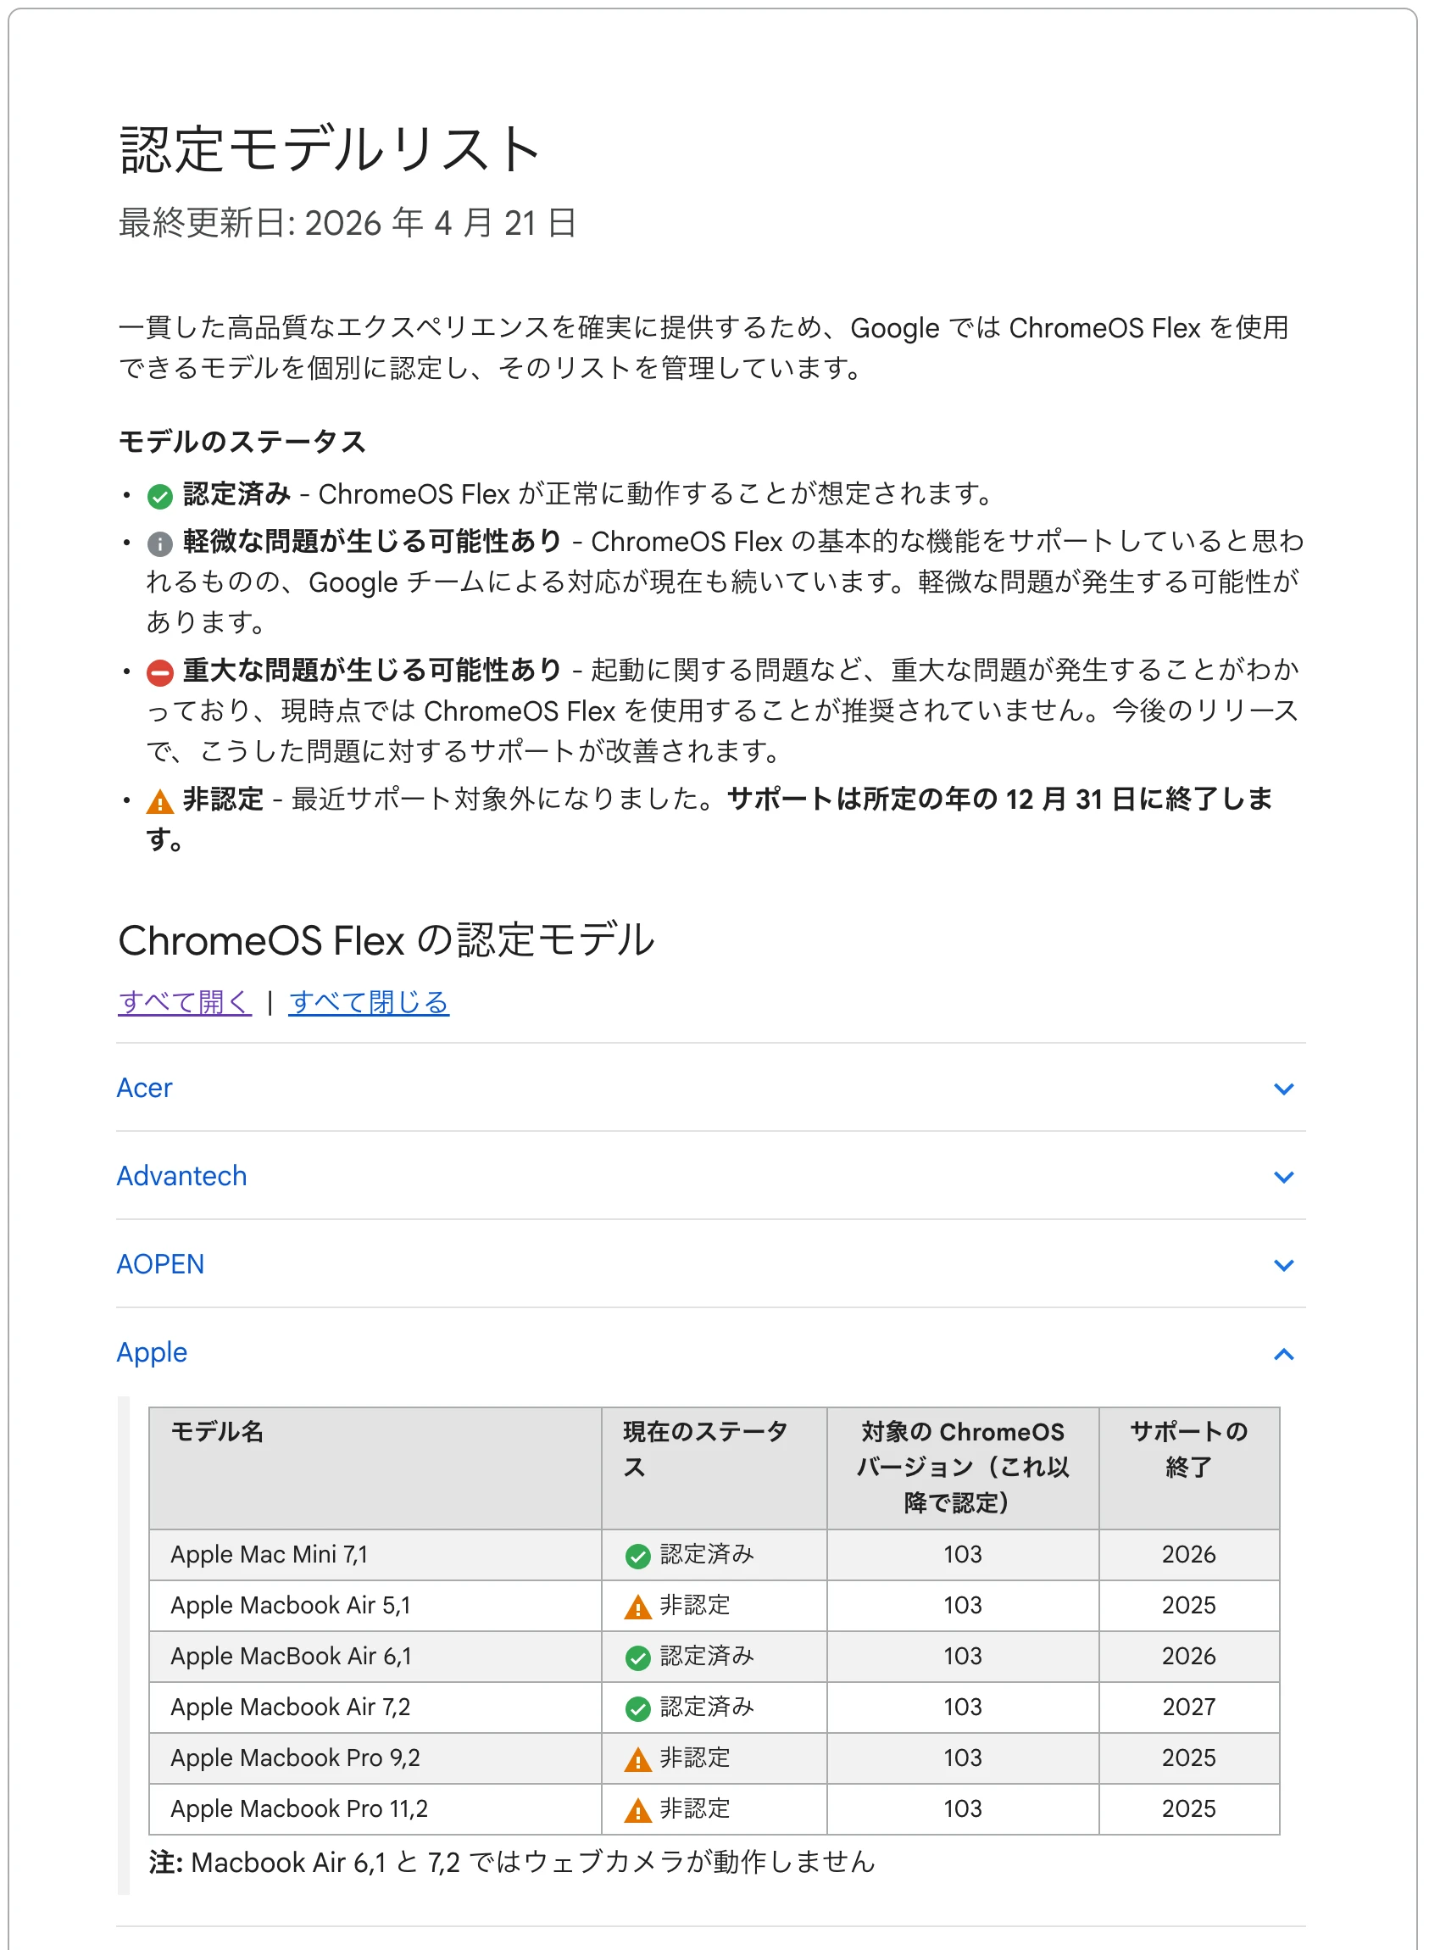Click support end 2025 for Macbook Air 5,1
Screen dimensions: 1429x1950
click(x=1188, y=1607)
